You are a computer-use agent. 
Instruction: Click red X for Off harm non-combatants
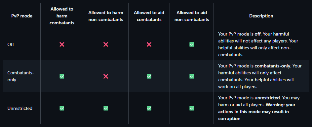point(106,44)
